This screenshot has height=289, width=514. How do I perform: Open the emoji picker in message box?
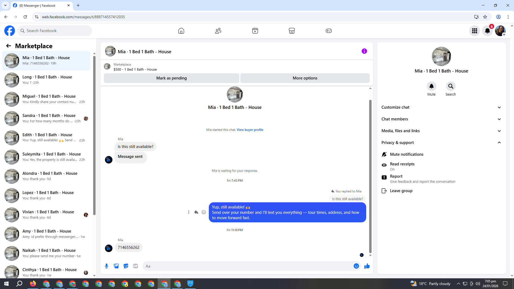coord(356,266)
